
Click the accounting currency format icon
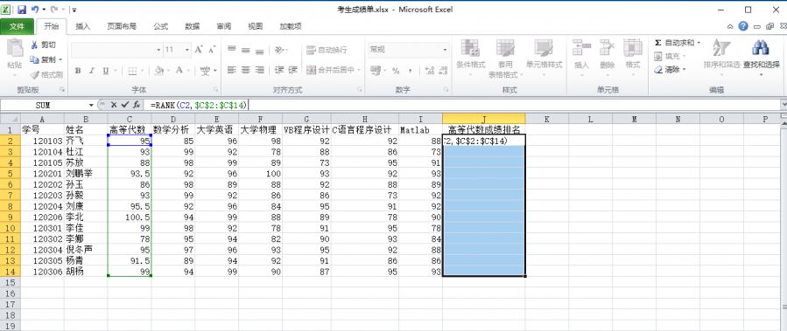(376, 70)
